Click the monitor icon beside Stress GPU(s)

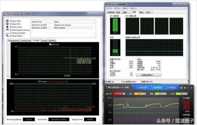(x=7, y=36)
